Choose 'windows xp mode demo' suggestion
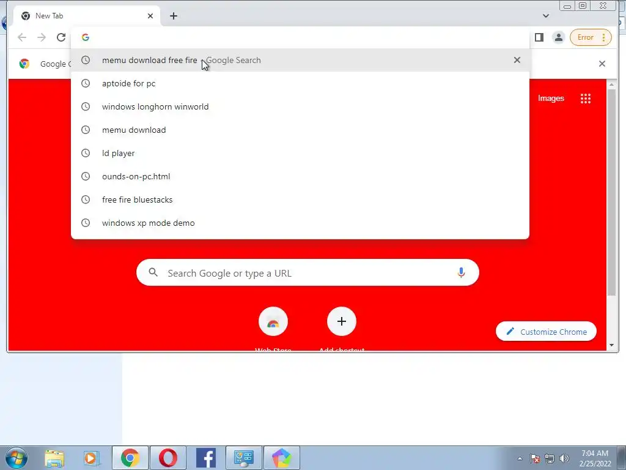 click(x=300, y=223)
